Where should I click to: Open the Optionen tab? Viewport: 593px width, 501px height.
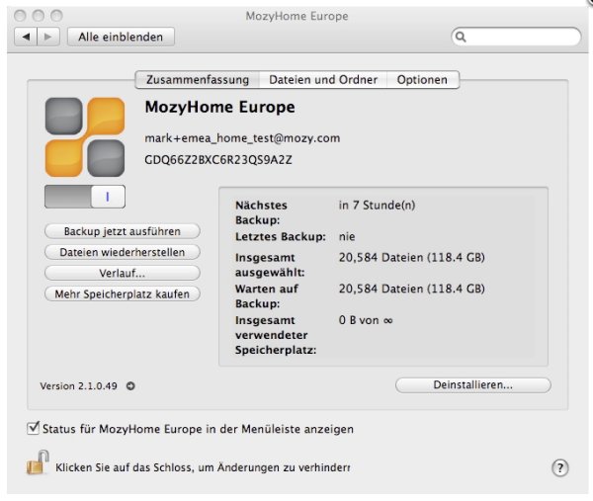tap(422, 80)
